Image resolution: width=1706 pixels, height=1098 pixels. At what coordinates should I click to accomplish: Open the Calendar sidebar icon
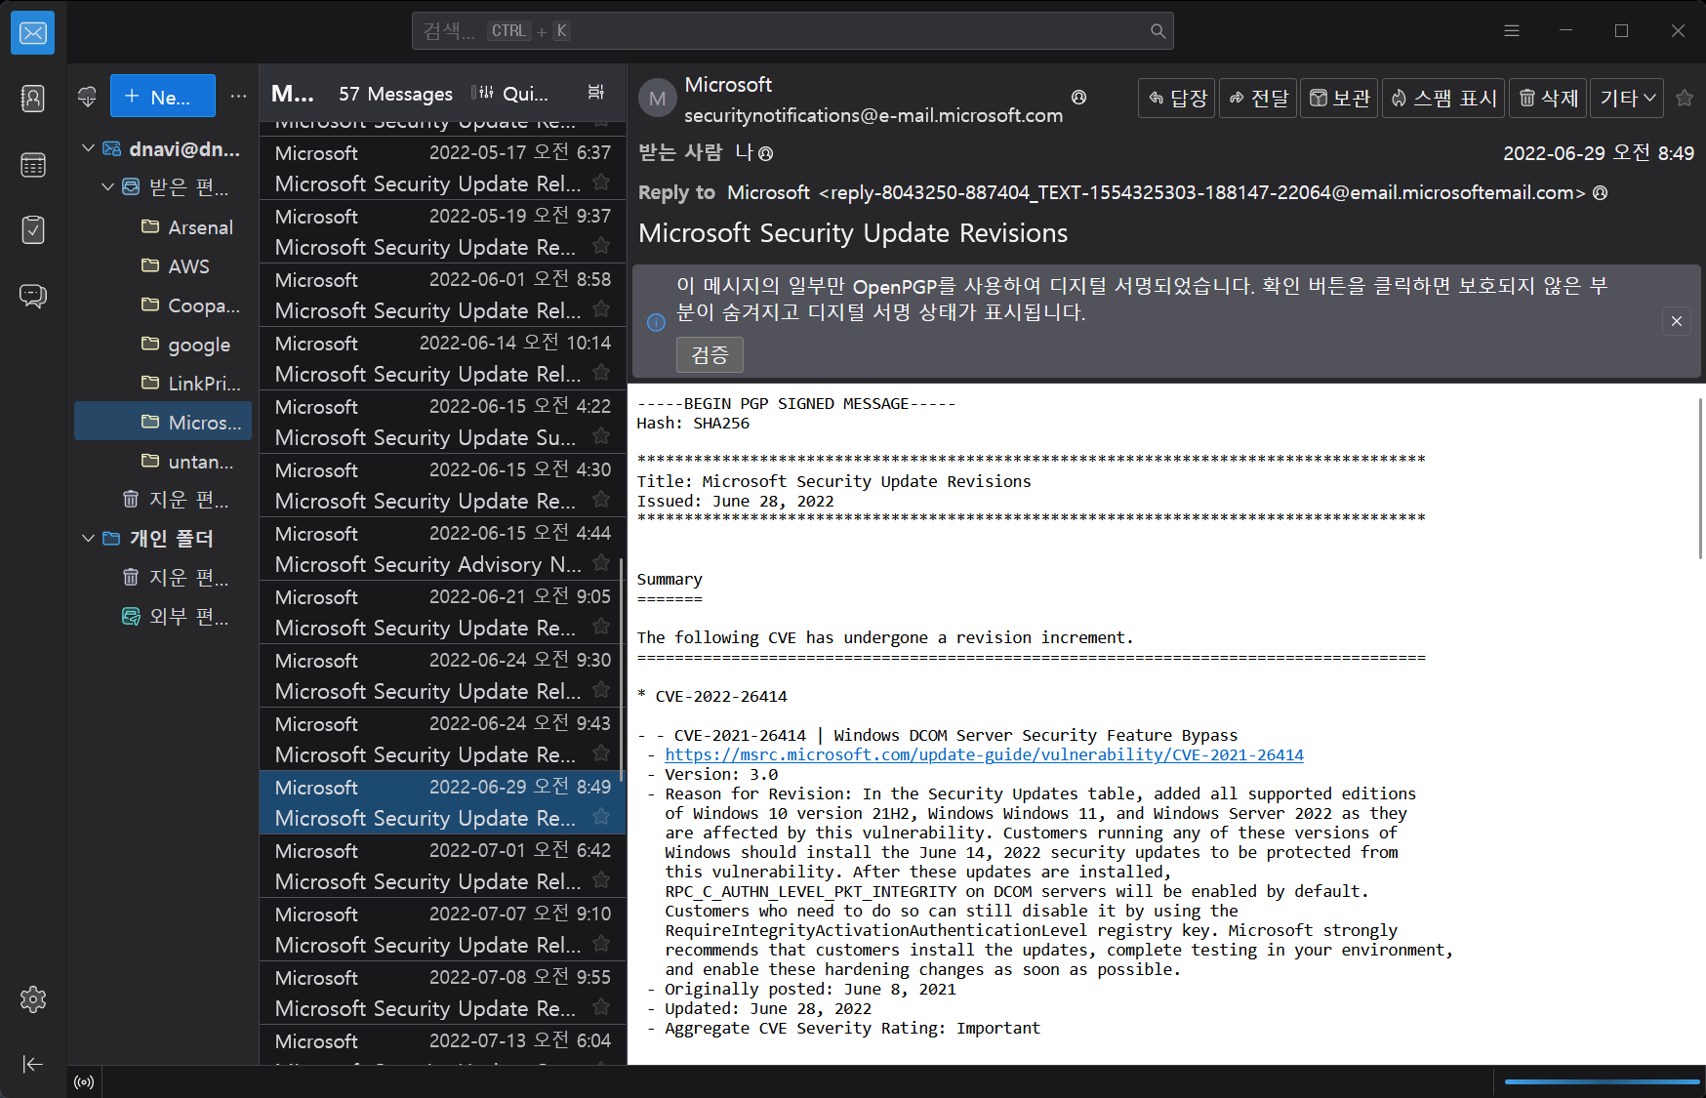[x=32, y=165]
